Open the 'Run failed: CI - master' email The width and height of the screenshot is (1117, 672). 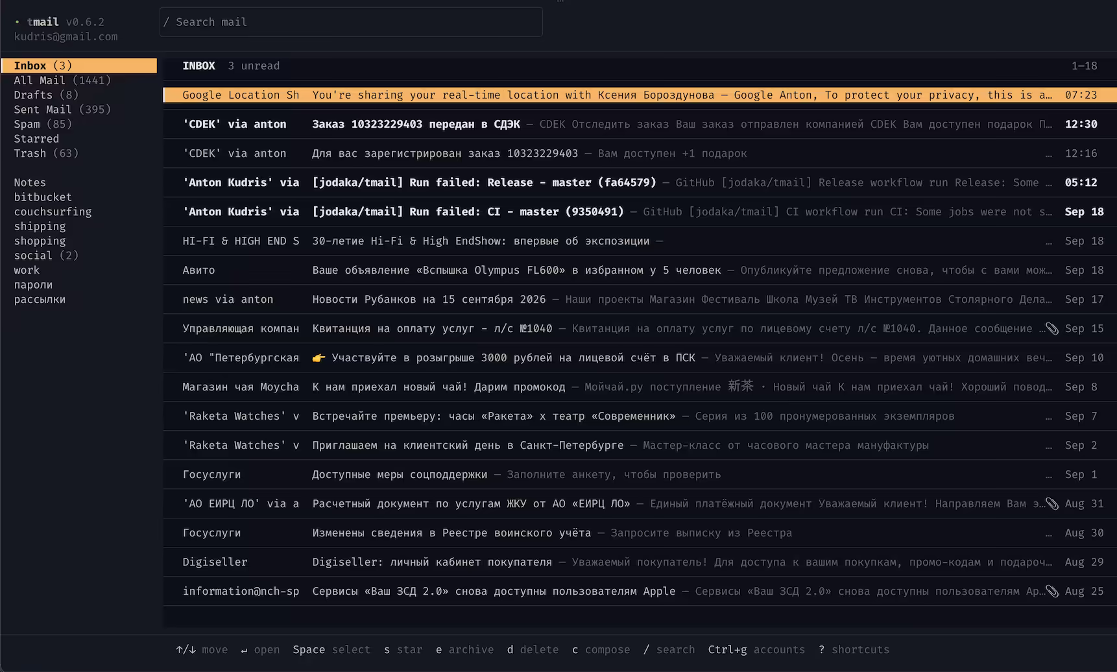pos(640,211)
